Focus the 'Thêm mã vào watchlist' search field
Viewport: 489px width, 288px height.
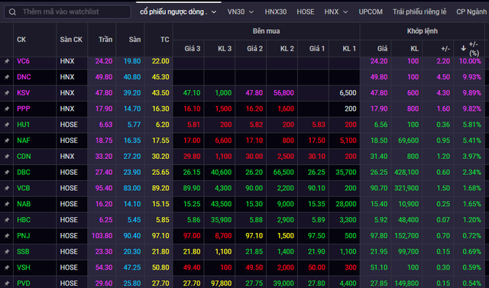pos(67,12)
